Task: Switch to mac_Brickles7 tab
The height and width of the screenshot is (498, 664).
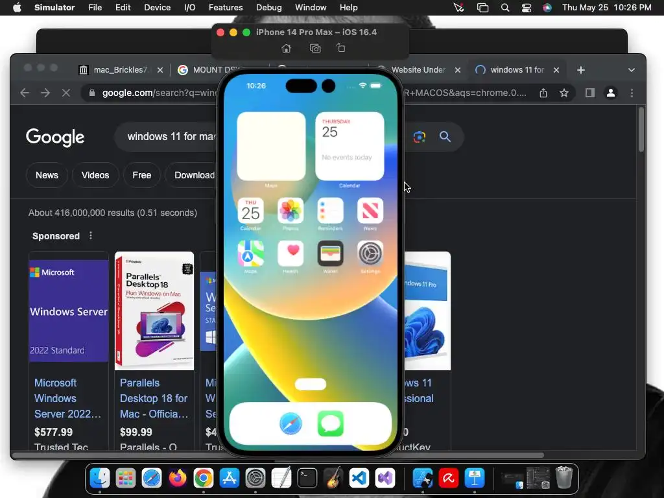Action: 121,70
